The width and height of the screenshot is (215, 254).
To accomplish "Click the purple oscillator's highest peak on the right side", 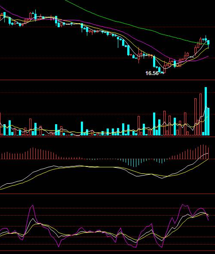I will (183, 204).
